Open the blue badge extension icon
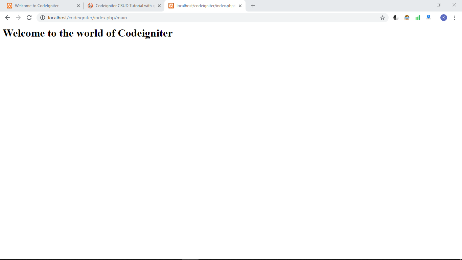Viewport: 462px width, 260px height. [x=429, y=18]
